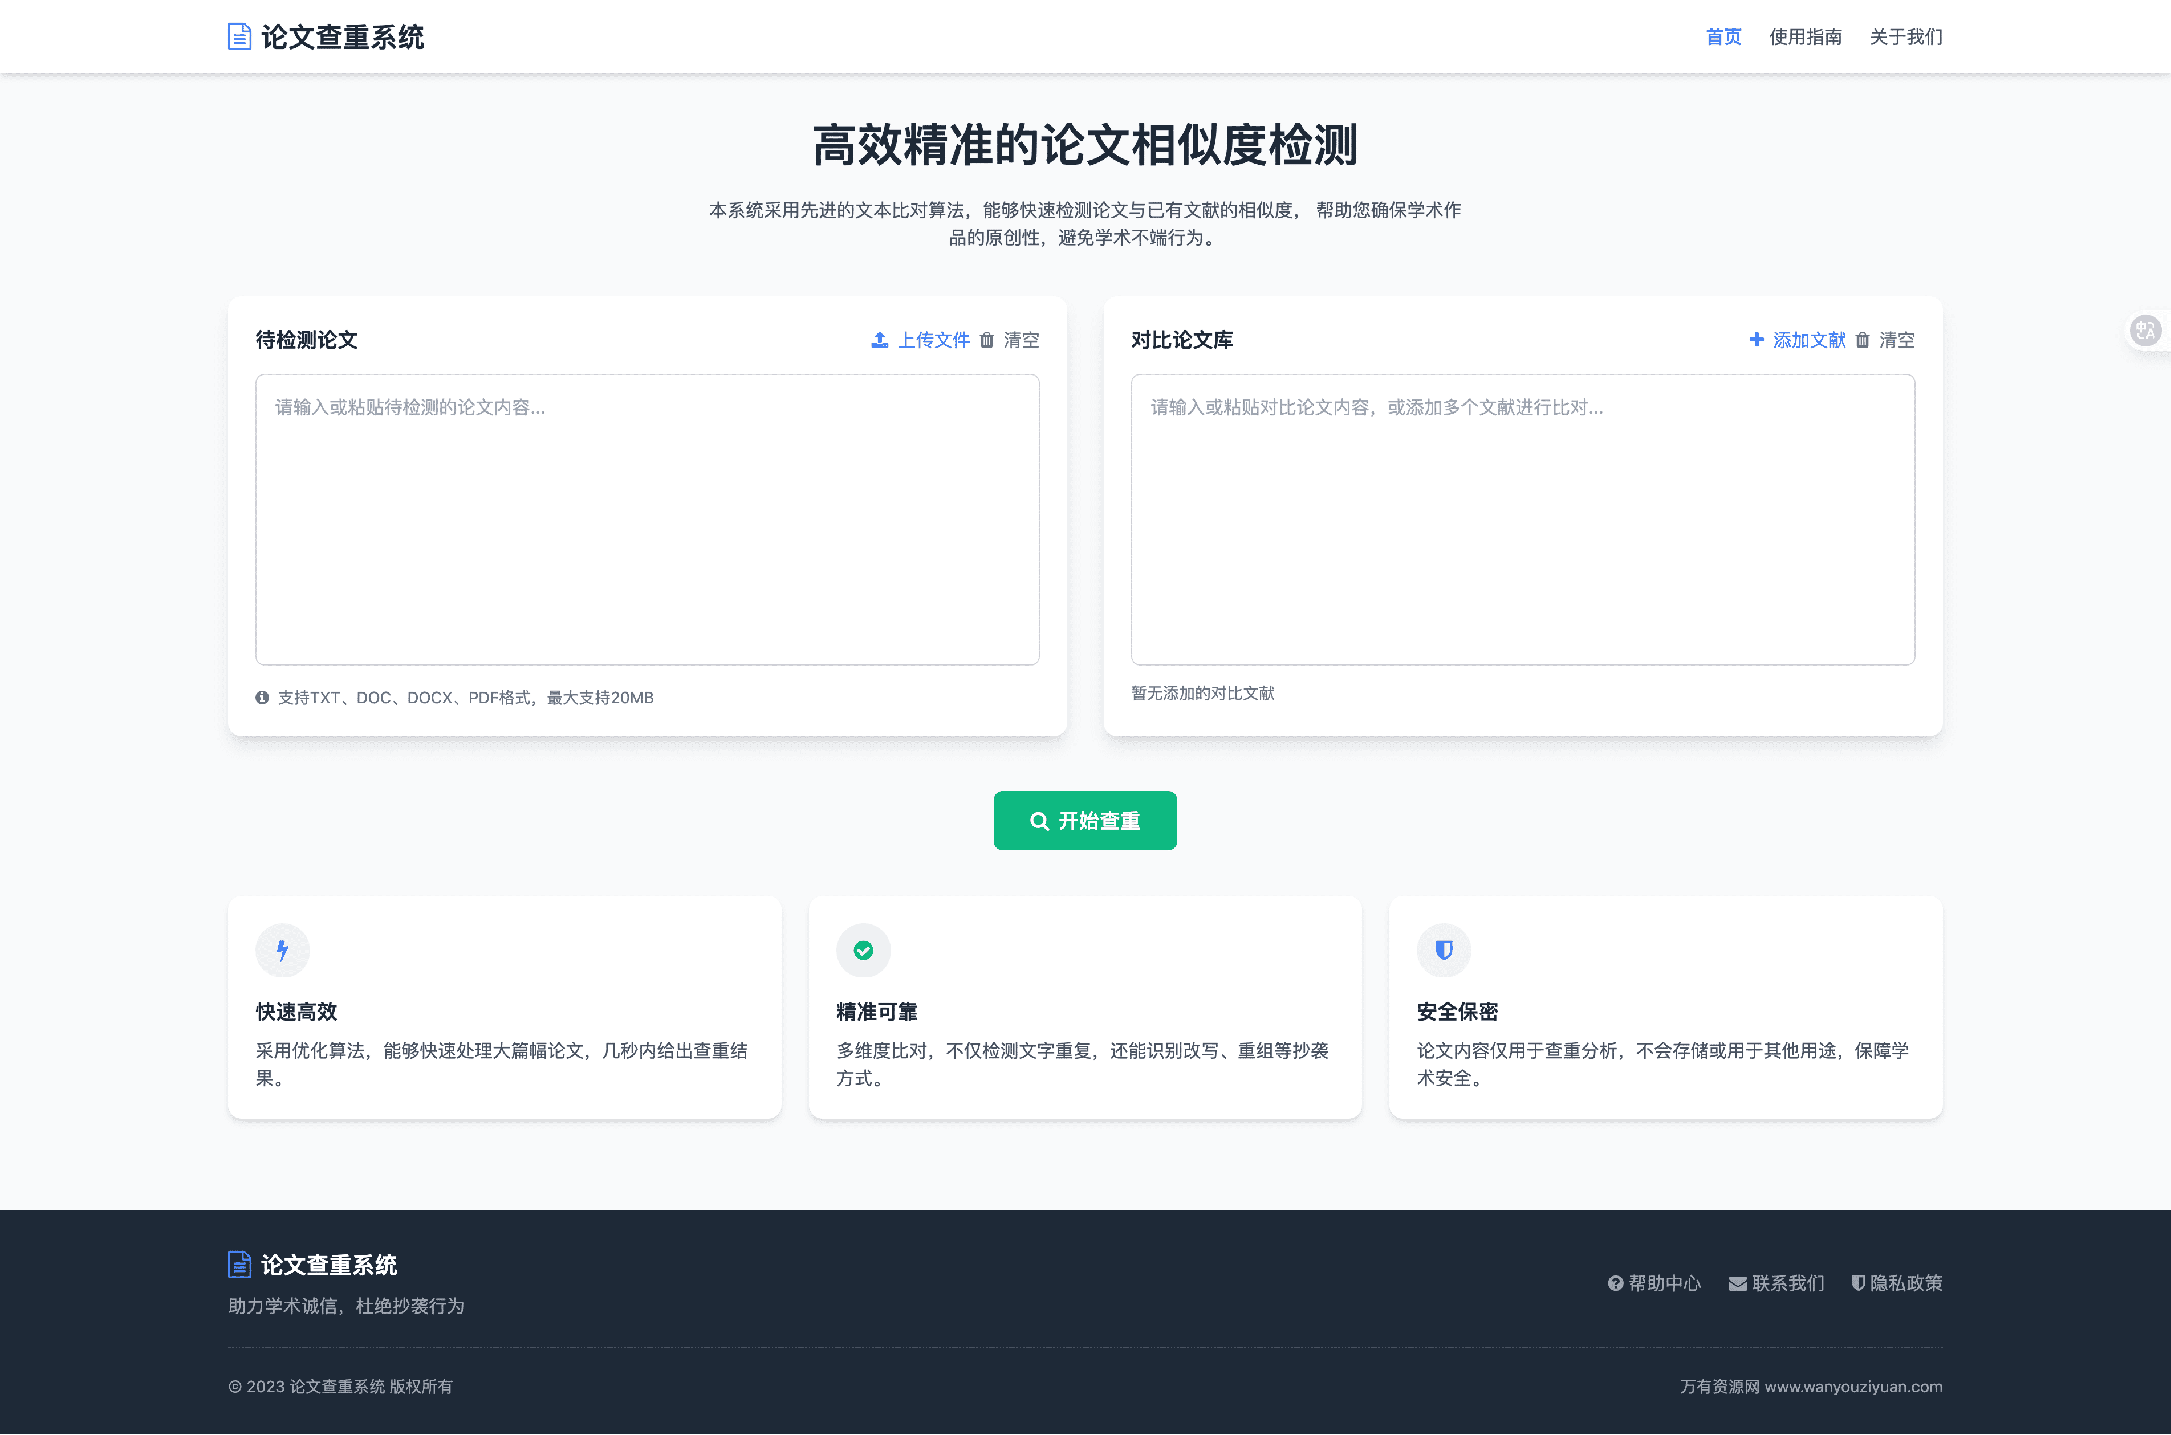
Task: Click the lightning icon on 快速高效 card
Action: pyautogui.click(x=282, y=950)
